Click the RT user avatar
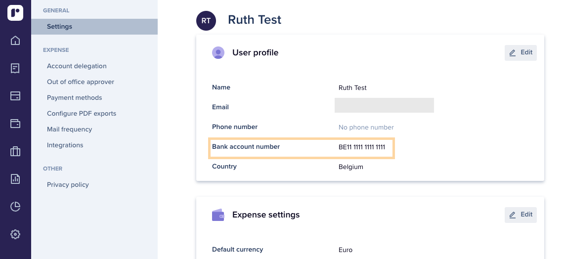 (x=206, y=21)
